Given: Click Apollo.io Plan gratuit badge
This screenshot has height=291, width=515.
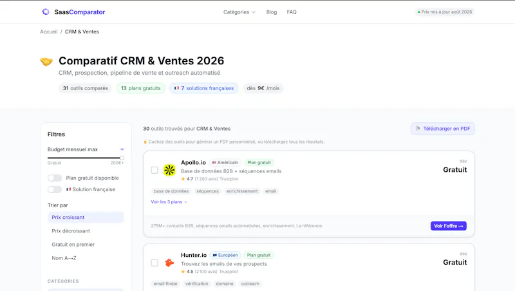Looking at the screenshot, I should click(x=259, y=163).
